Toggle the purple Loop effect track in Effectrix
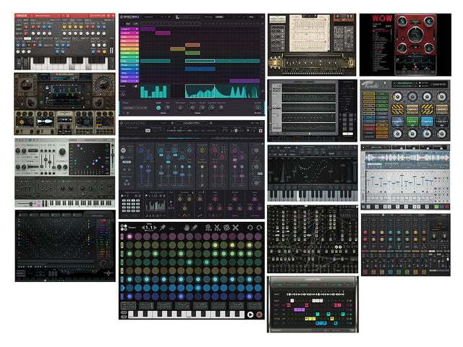This screenshot has height=347, width=463. [x=129, y=30]
